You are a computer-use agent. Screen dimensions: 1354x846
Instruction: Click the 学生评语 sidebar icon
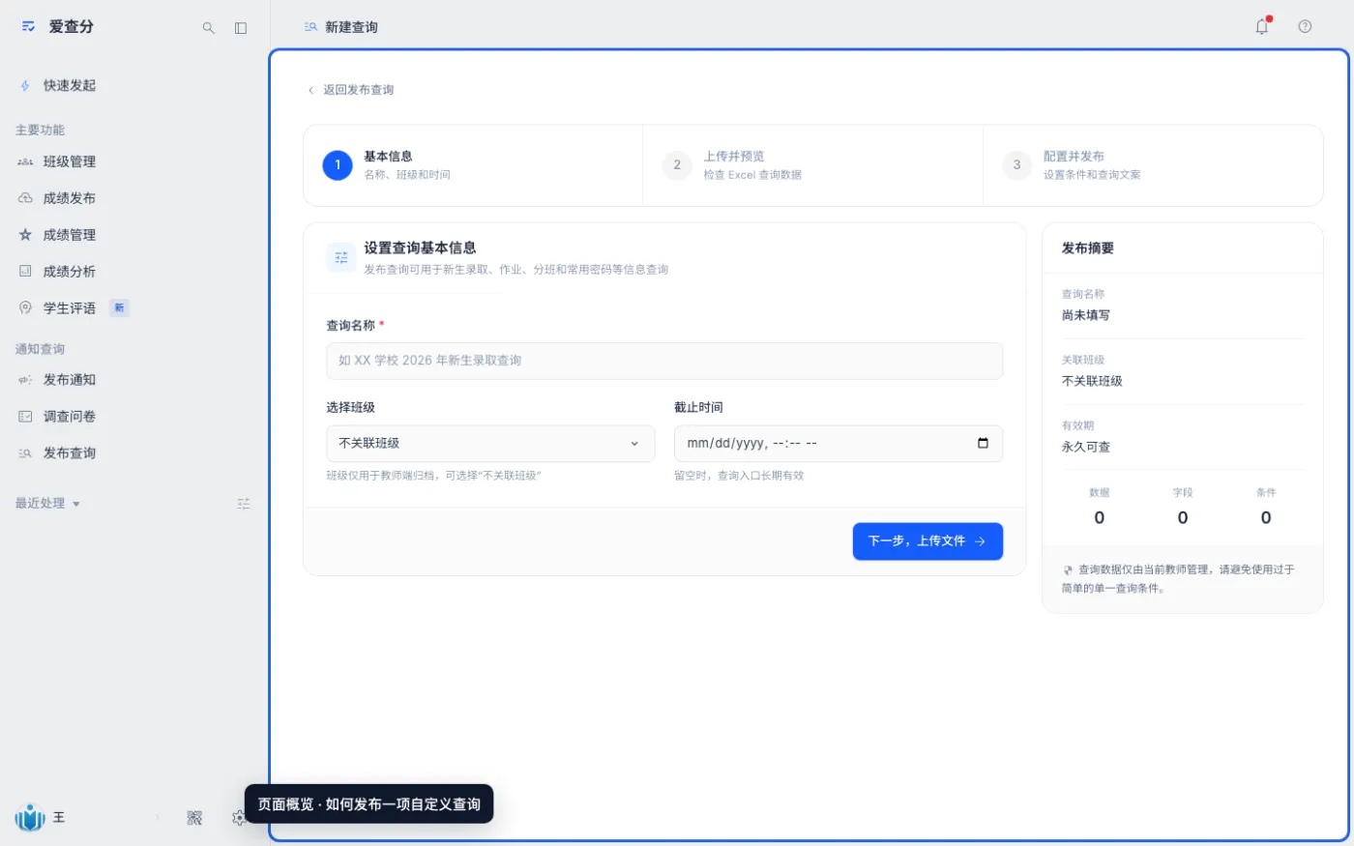[25, 308]
